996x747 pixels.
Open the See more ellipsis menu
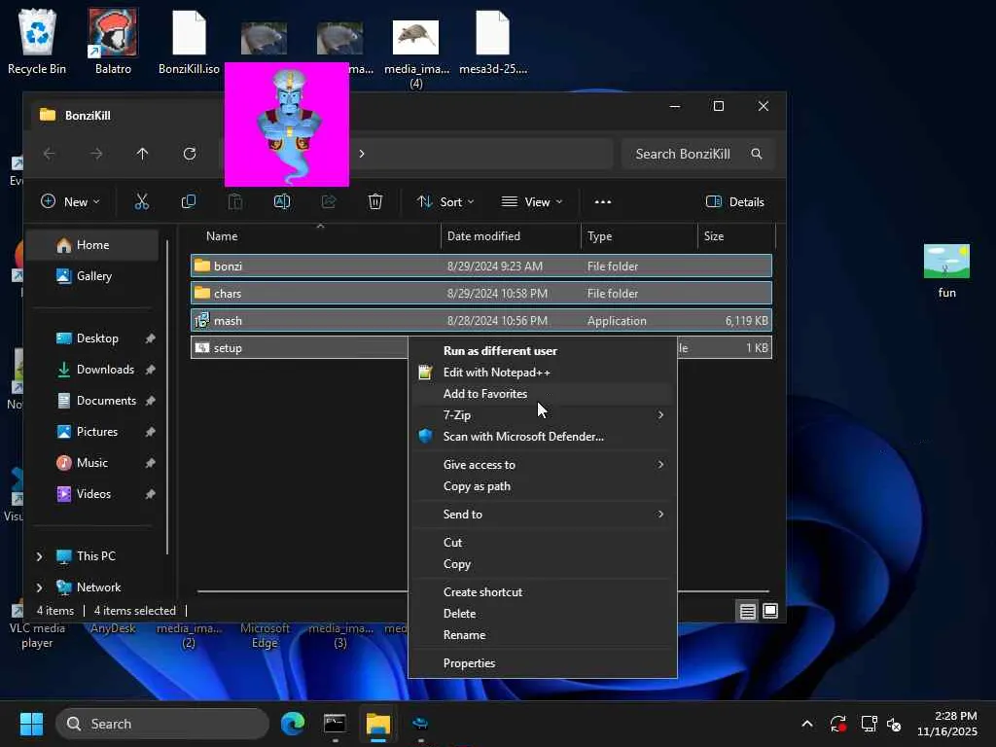click(x=603, y=201)
